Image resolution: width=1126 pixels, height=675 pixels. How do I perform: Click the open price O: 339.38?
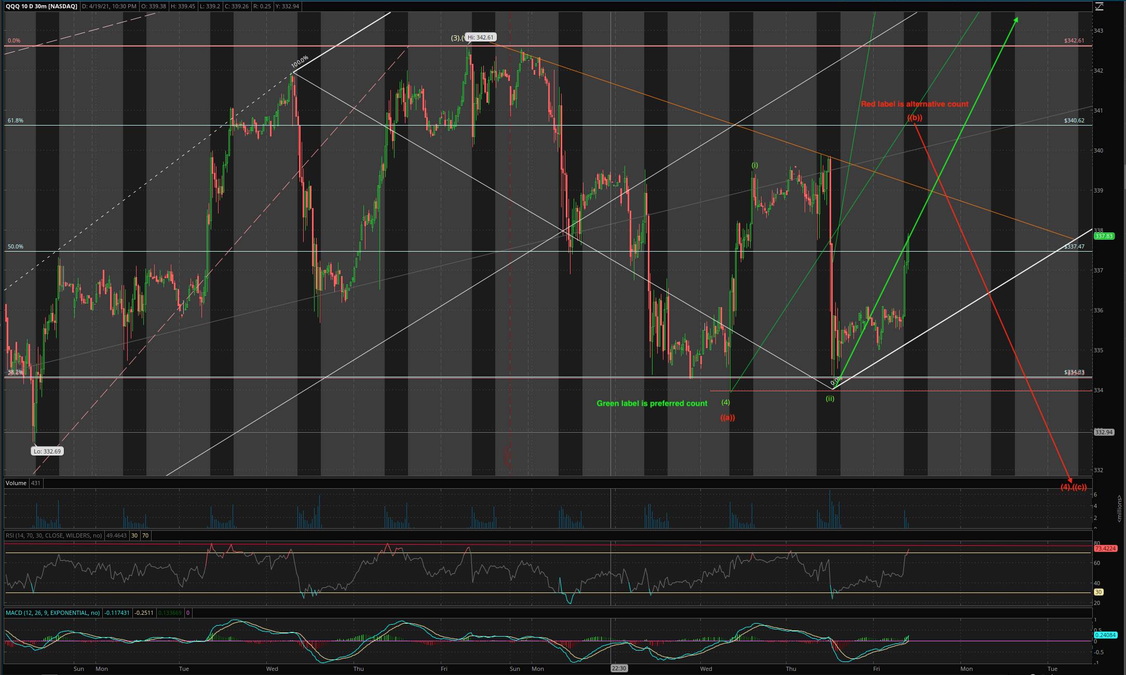tap(154, 6)
